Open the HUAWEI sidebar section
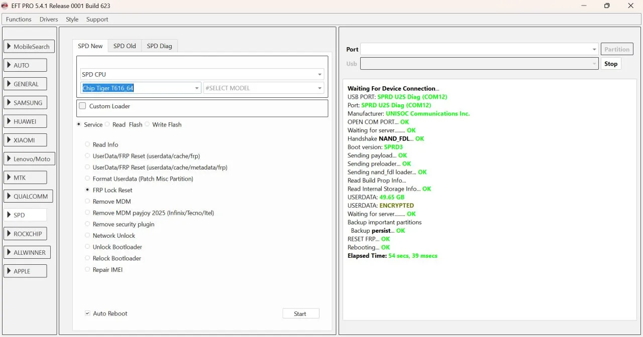The width and height of the screenshot is (643, 337). coord(25,121)
